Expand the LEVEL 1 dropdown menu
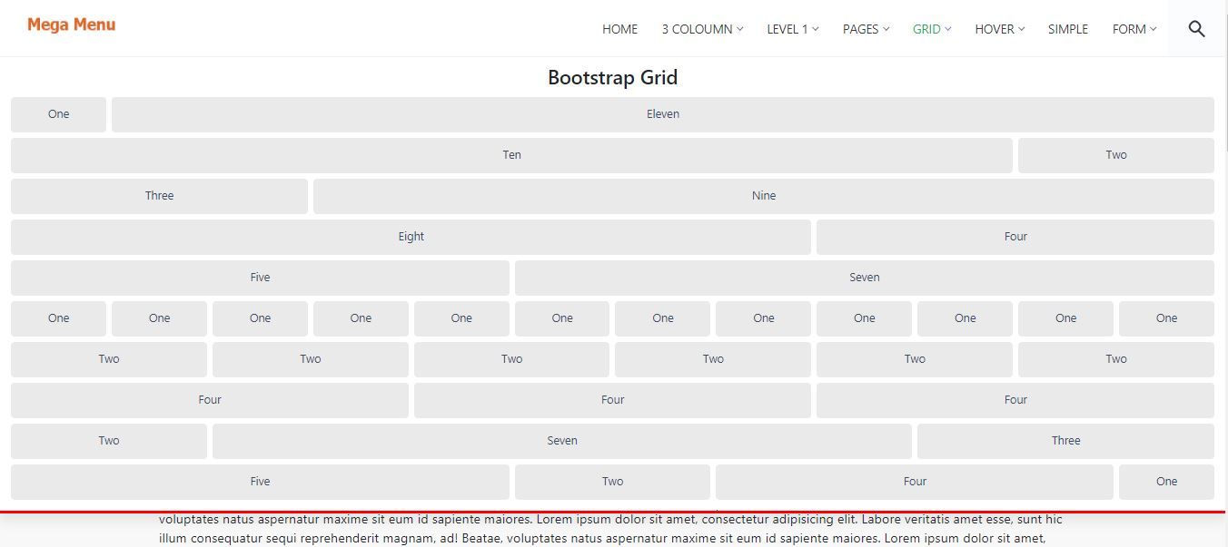The width and height of the screenshot is (1228, 547). point(792,29)
